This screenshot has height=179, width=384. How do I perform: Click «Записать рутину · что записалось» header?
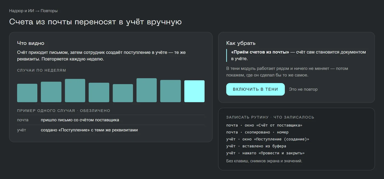point(270,117)
